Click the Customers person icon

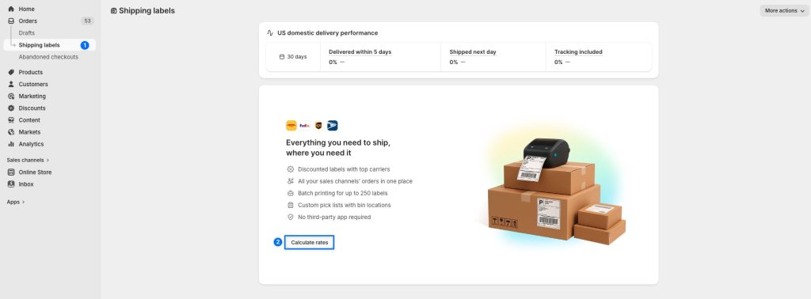(x=11, y=84)
